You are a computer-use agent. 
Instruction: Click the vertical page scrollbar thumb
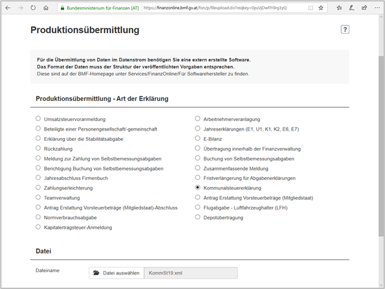381,146
